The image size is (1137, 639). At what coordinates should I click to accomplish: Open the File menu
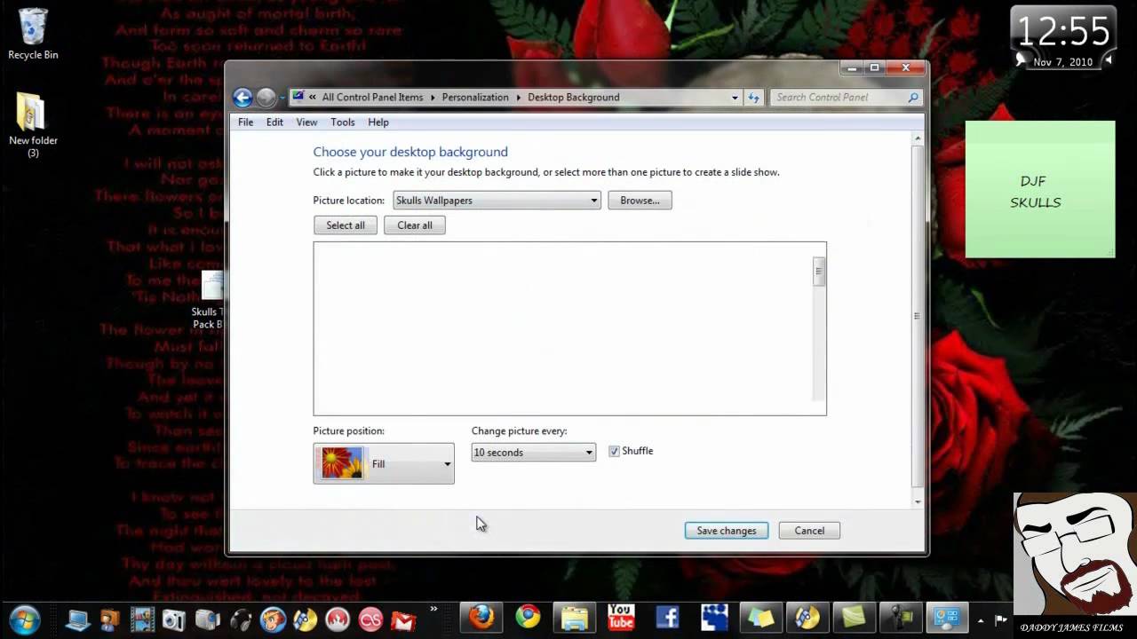245,122
